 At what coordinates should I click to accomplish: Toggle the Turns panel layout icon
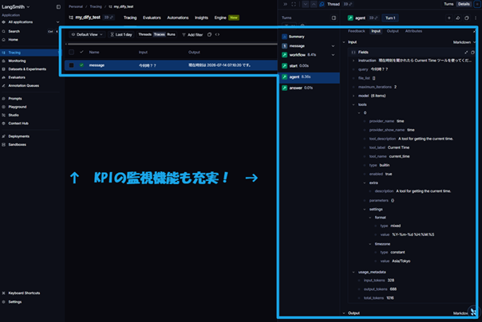click(x=334, y=18)
